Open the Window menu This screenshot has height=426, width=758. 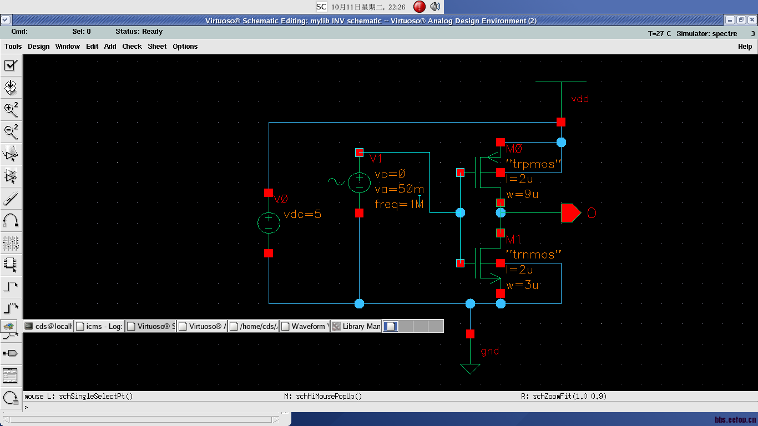coord(68,47)
